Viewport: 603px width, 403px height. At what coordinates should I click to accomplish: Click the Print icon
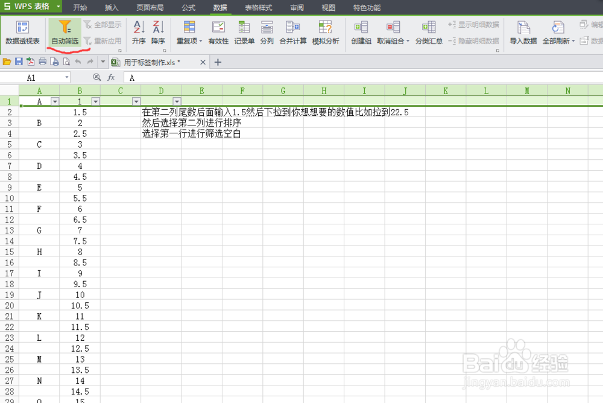[43, 62]
